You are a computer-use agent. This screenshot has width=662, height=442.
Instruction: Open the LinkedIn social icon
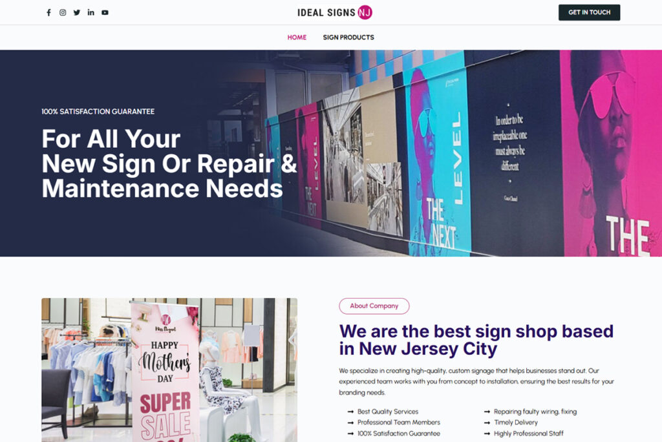point(91,13)
